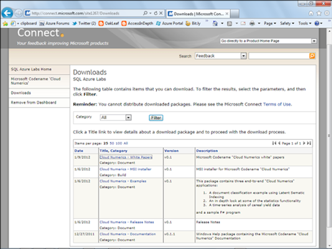Image resolution: width=332 pixels, height=249 pixels.
Task: Open the Bit.ly bookmark
Action: [193, 23]
